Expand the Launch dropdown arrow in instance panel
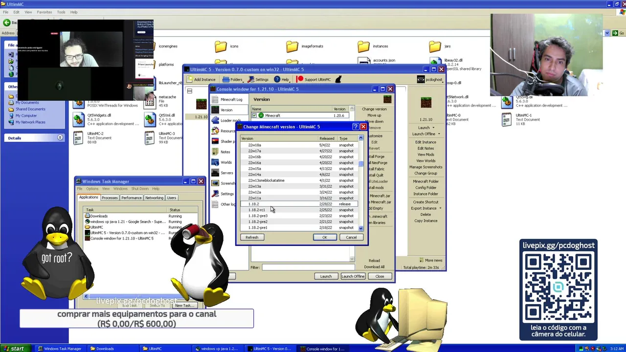This screenshot has height=352, width=626. (x=434, y=128)
